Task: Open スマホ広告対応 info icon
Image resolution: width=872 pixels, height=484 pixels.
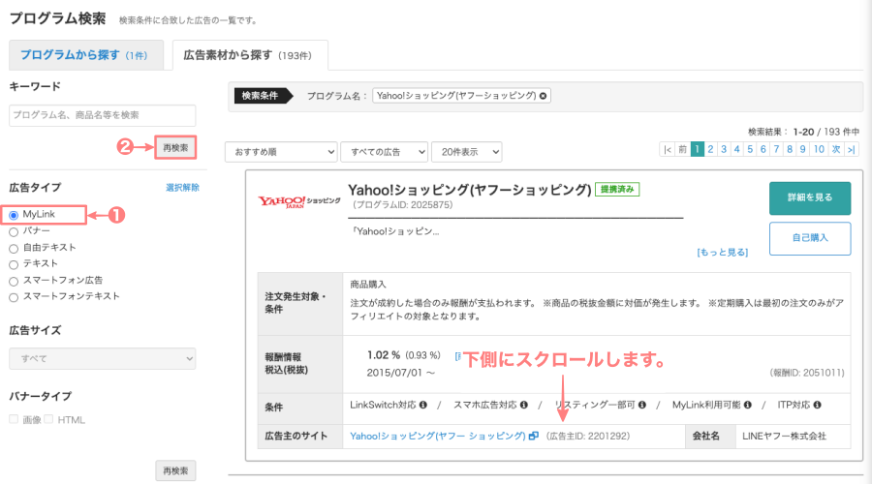Action: point(524,405)
